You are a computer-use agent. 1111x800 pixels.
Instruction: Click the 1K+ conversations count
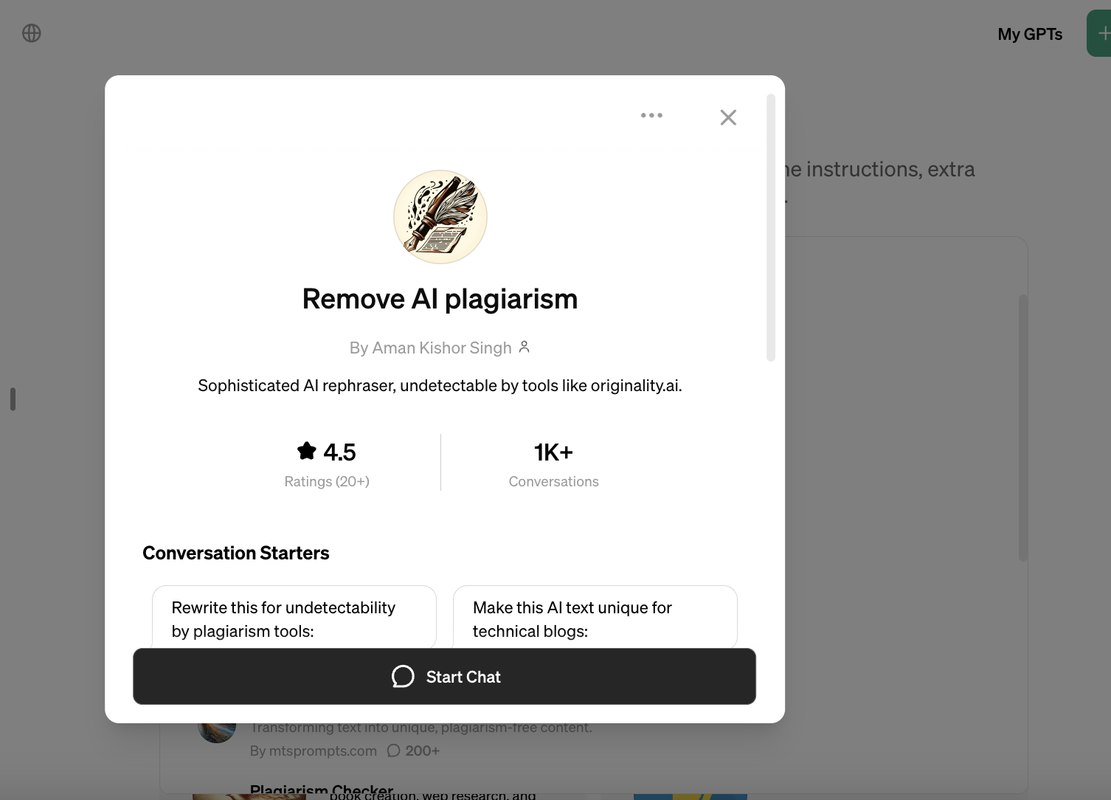coord(553,452)
